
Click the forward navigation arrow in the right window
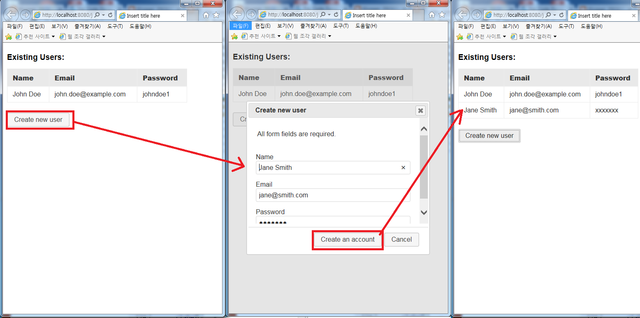pos(478,14)
